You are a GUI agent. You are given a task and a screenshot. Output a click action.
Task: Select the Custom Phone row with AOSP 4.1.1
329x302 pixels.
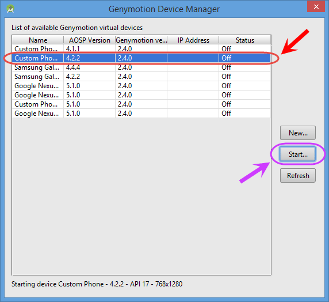pyautogui.click(x=141, y=49)
